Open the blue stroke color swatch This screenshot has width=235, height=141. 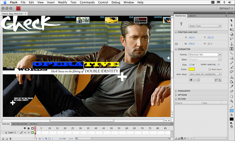[232, 111]
